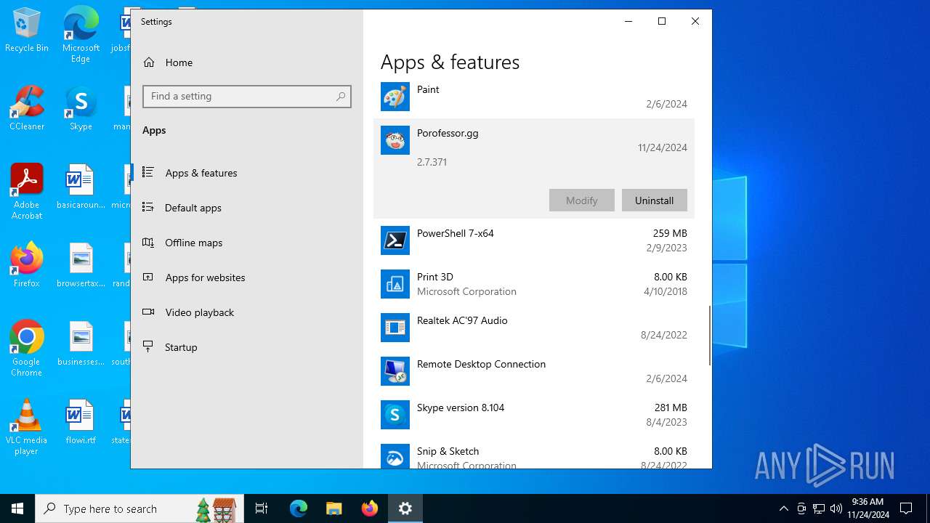Viewport: 930px width, 523px height.
Task: Focus the Find a setting search box
Action: (x=247, y=97)
